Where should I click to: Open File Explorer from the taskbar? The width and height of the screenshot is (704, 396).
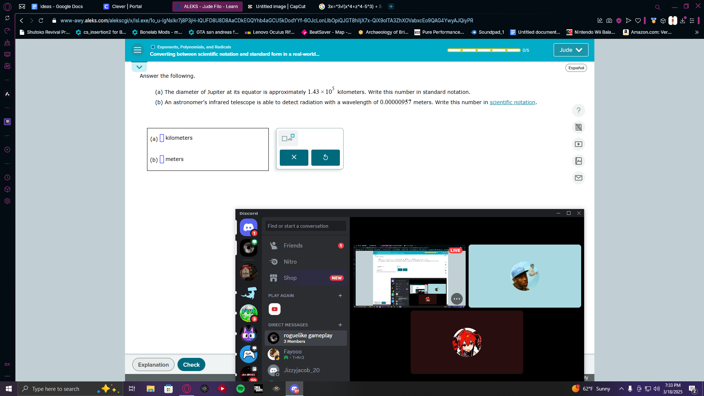[150, 389]
